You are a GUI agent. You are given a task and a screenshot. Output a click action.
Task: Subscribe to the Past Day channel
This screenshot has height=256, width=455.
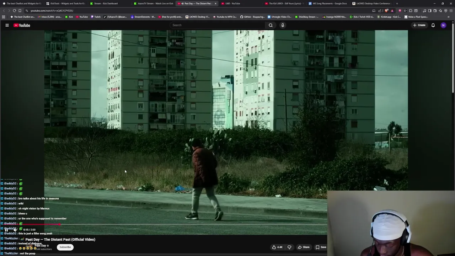point(65,247)
